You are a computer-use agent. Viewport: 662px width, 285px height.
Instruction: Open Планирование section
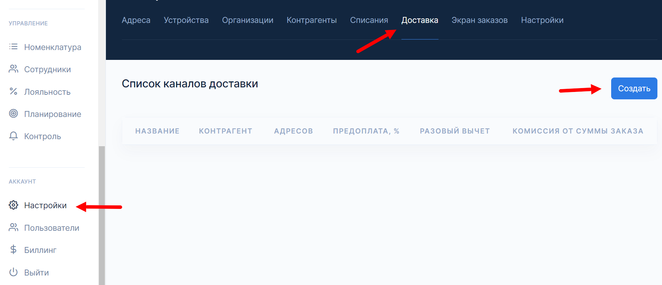click(x=53, y=114)
